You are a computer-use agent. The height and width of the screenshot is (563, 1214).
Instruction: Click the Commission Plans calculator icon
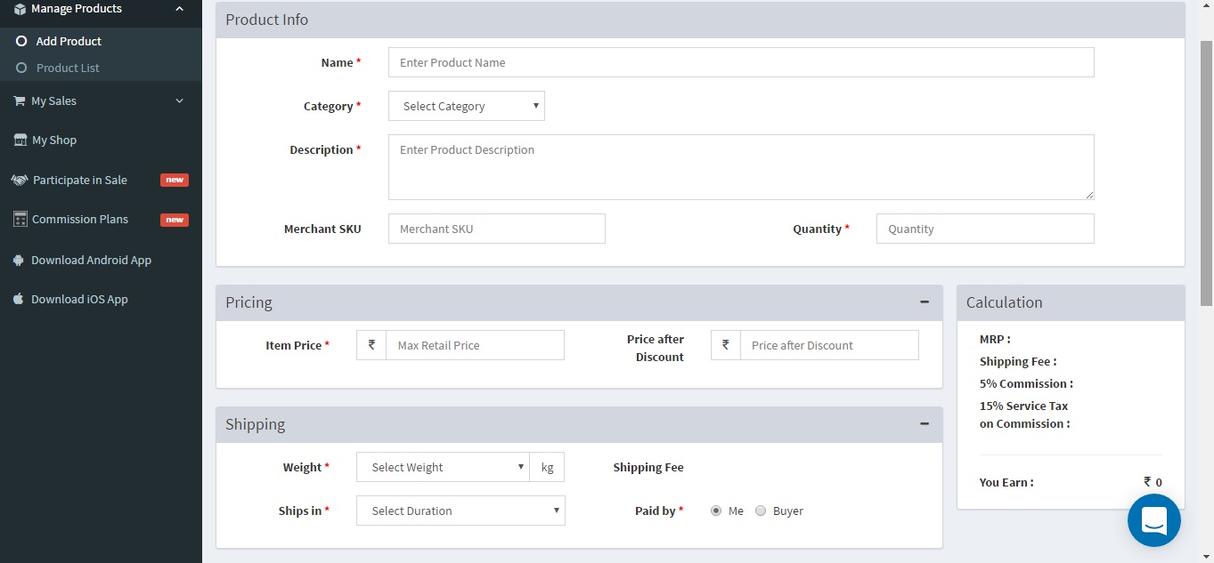click(20, 220)
